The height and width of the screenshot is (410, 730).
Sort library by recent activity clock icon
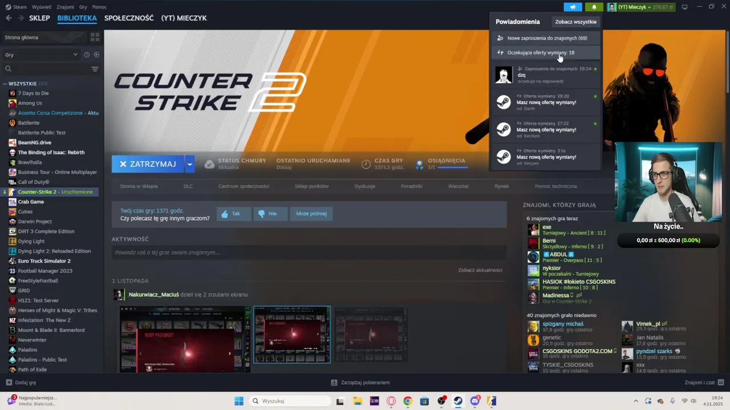(x=87, y=55)
